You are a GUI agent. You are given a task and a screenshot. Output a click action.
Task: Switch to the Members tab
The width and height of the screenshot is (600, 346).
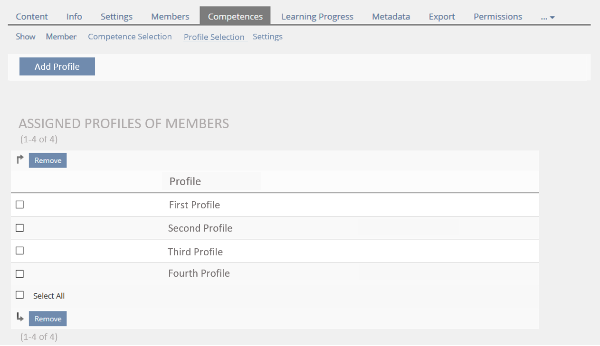pos(170,17)
